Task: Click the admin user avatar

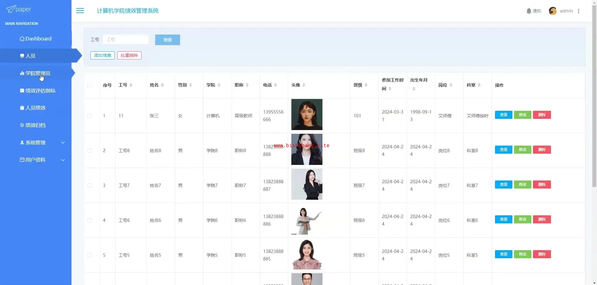Action: 553,11
